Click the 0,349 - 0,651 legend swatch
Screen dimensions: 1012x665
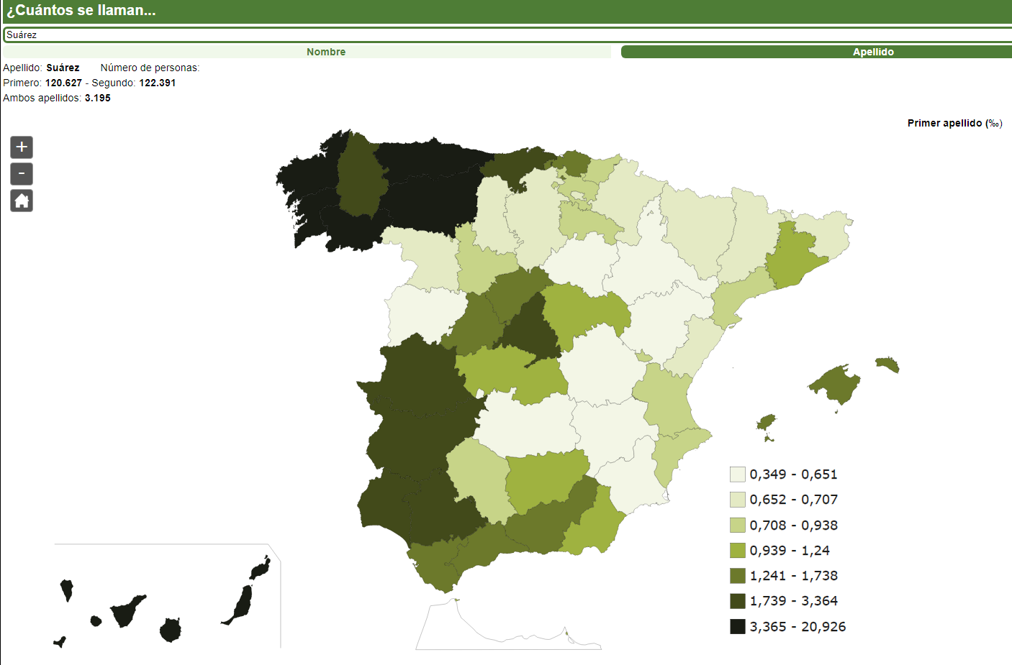click(737, 474)
